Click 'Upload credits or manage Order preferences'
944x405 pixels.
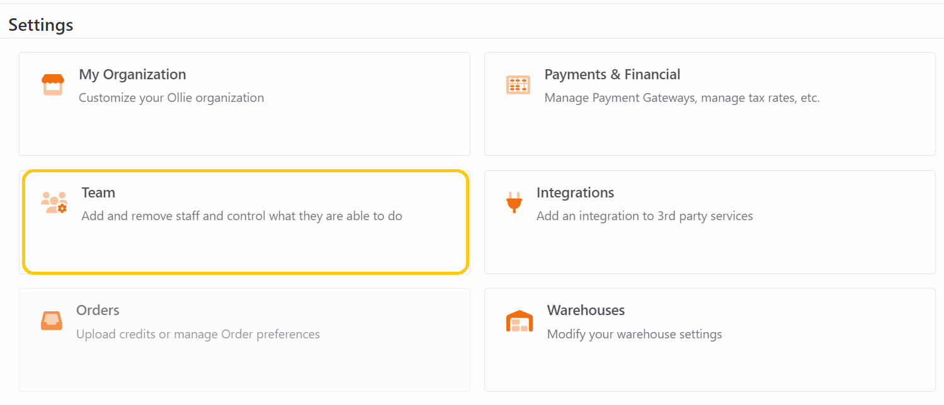point(198,334)
